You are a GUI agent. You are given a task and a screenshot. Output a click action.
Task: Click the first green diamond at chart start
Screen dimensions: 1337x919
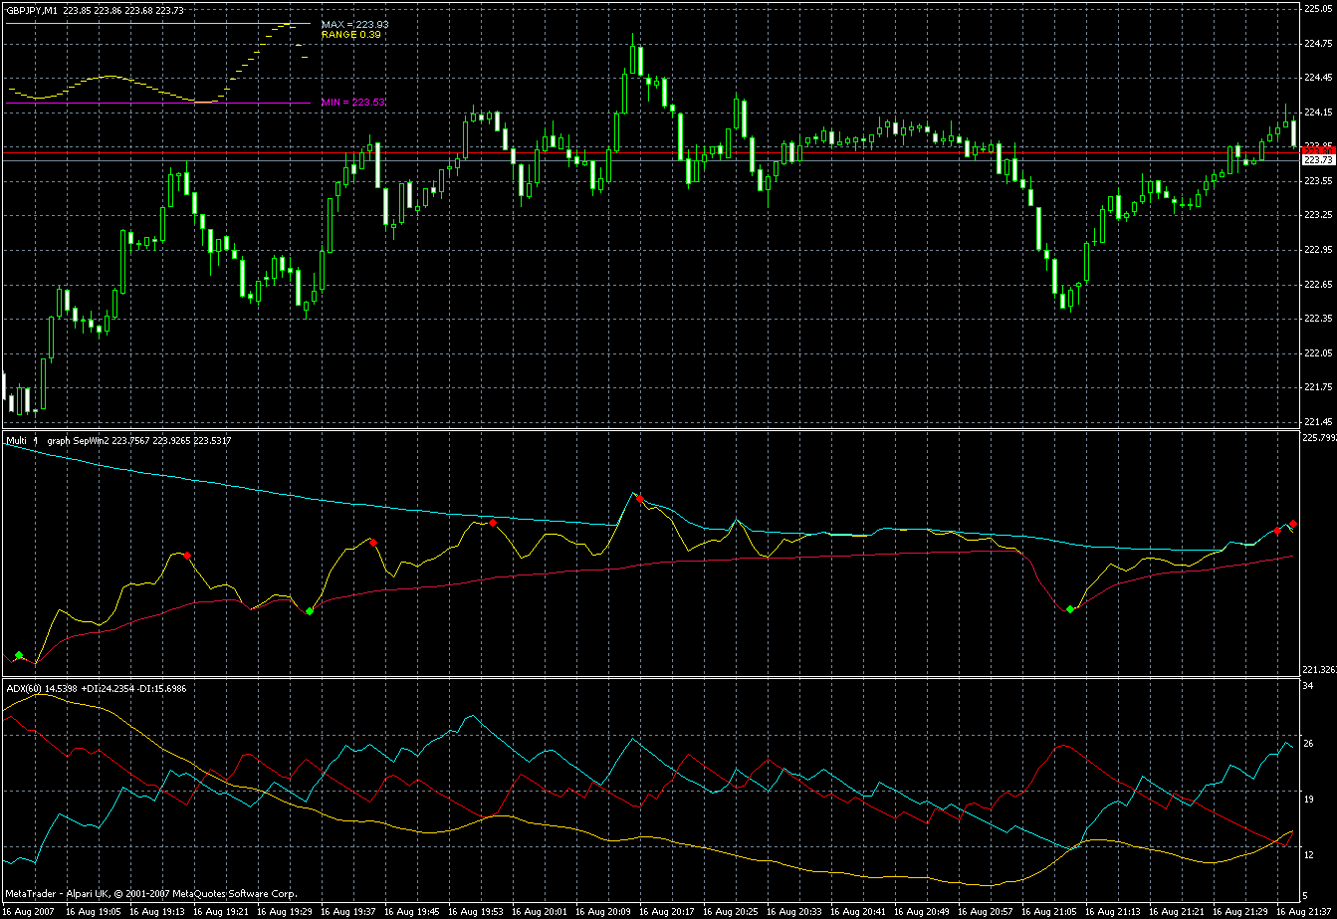click(19, 654)
